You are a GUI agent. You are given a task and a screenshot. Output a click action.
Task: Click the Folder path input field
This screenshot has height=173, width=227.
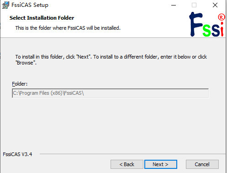[111, 93]
